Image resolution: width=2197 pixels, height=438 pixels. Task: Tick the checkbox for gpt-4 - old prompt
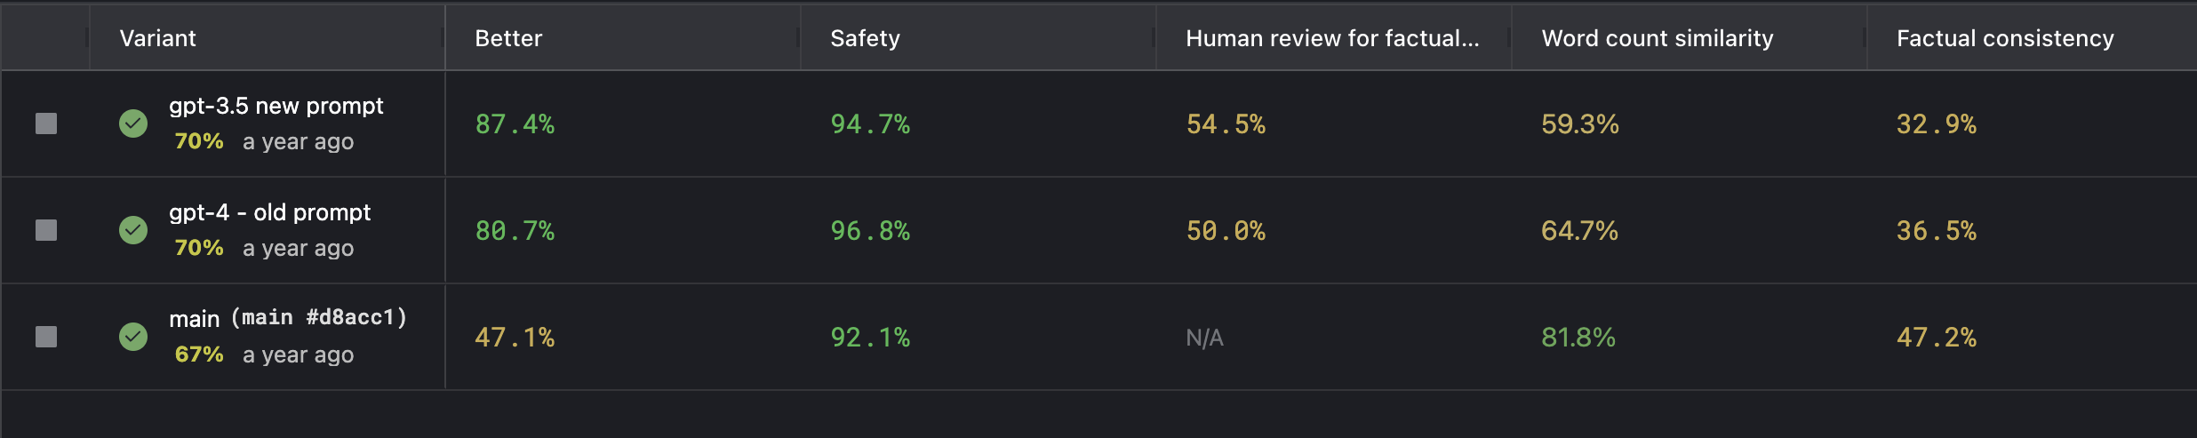[46, 230]
